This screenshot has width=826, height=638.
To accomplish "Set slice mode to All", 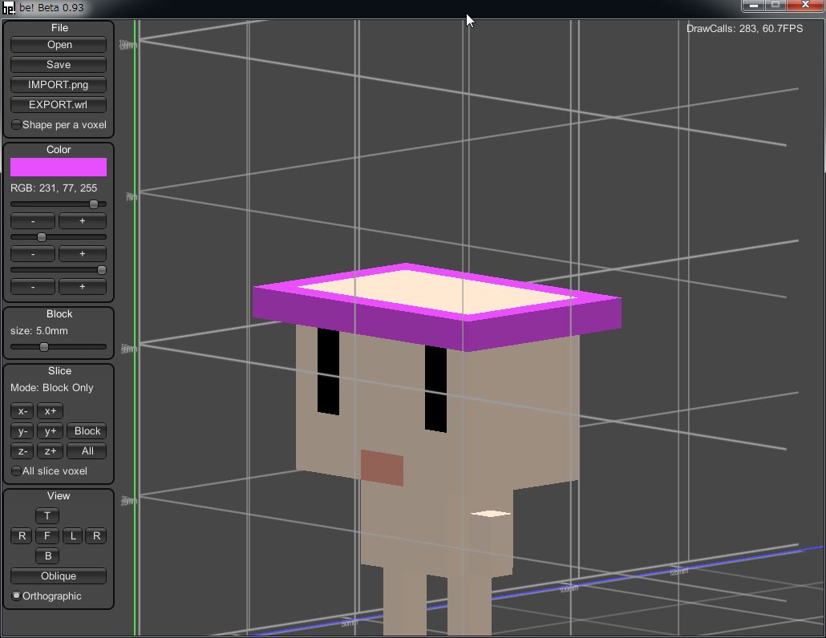I will click(87, 451).
